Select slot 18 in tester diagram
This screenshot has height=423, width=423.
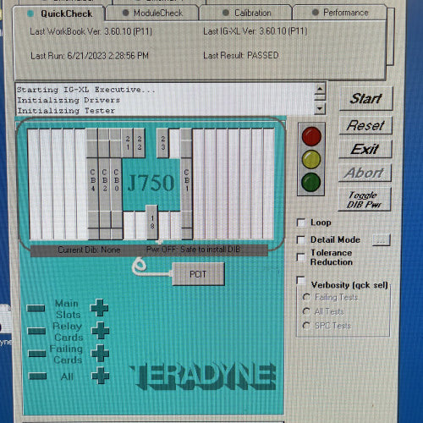[x=151, y=222]
